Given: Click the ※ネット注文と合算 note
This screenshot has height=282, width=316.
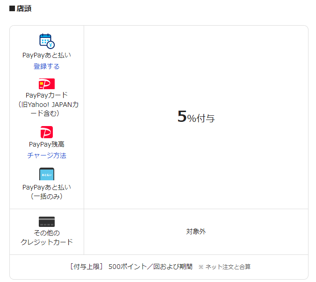Looking at the screenshot, I should point(224,267).
